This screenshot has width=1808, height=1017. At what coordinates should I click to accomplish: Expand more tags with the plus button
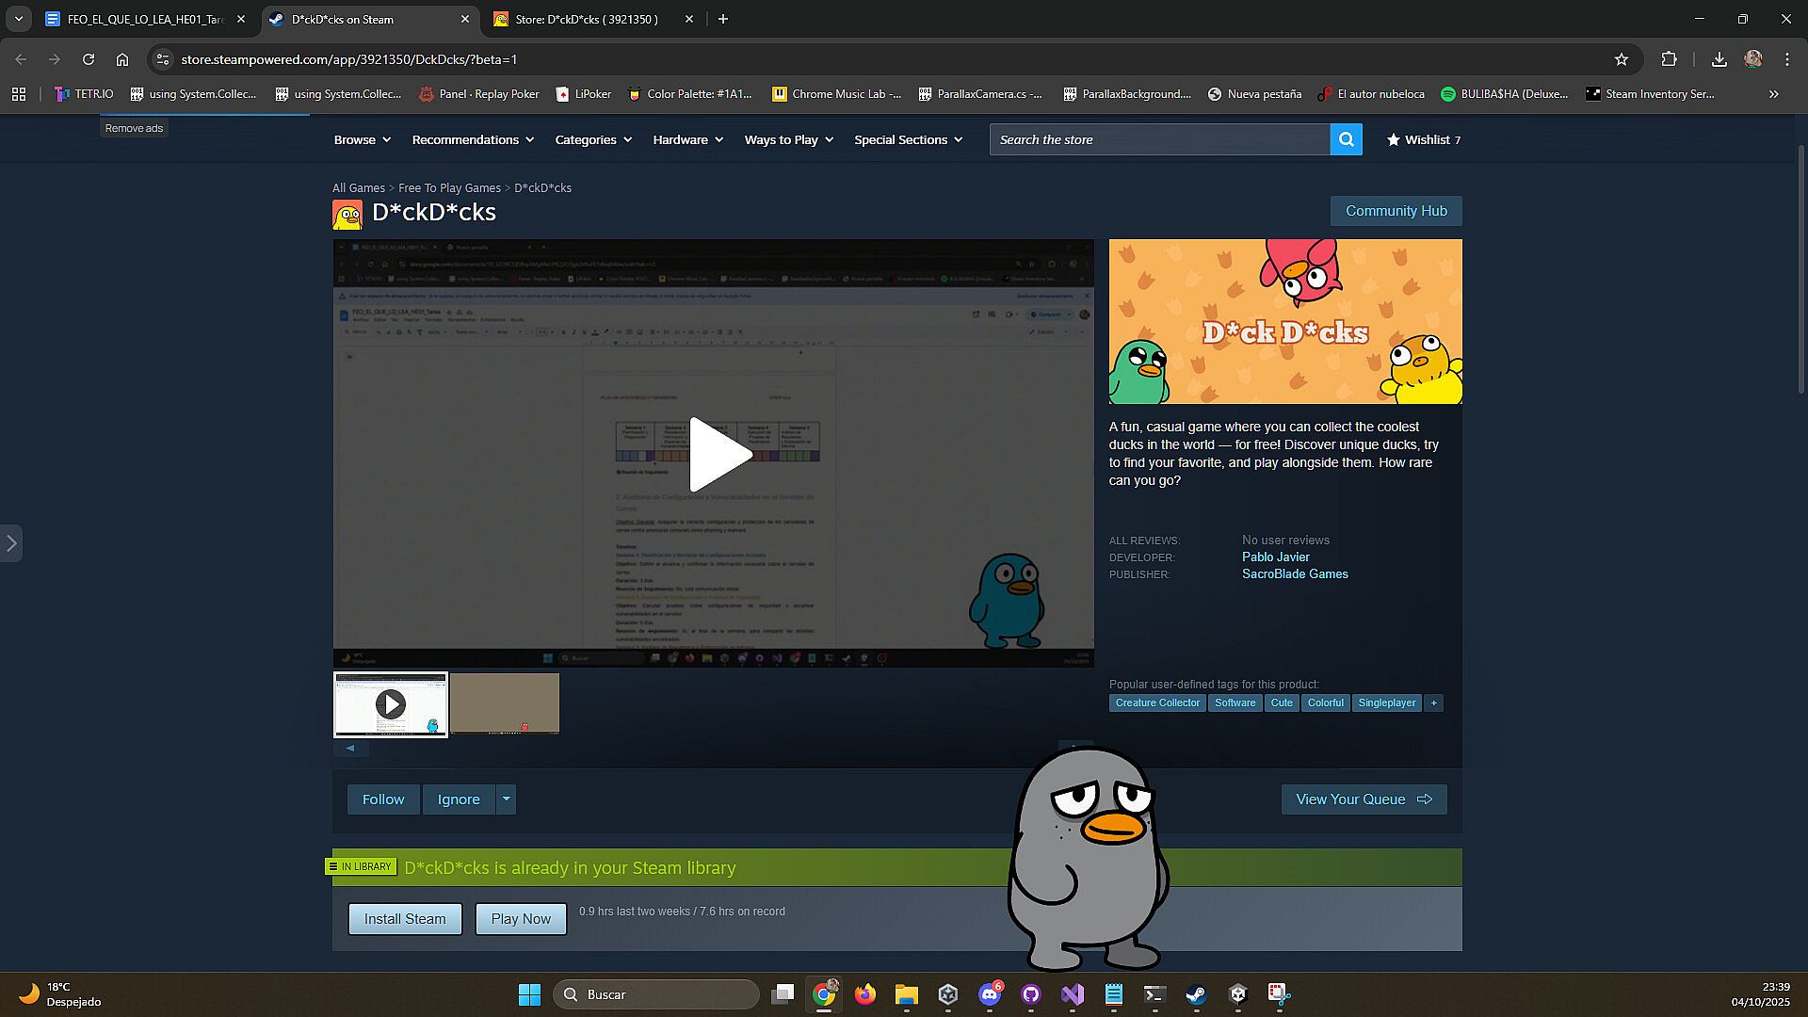click(x=1433, y=702)
